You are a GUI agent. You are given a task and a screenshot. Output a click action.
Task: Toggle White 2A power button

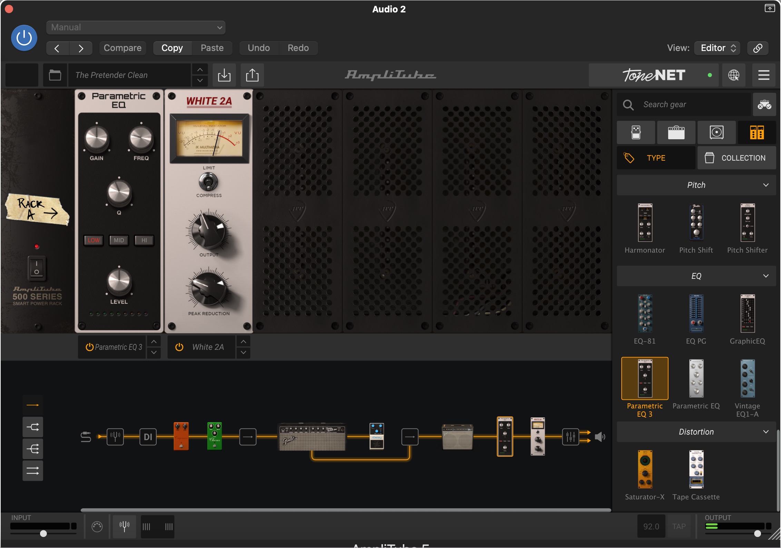tap(179, 347)
